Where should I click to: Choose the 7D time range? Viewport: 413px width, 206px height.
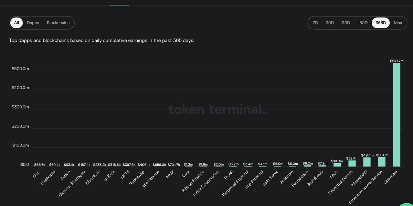coord(315,23)
